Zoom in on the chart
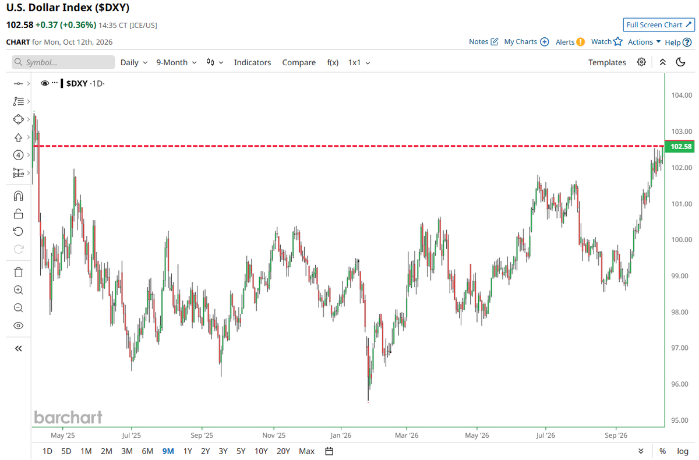Image resolution: width=699 pixels, height=460 pixels. click(x=18, y=290)
